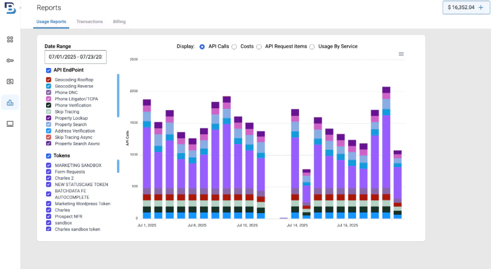The width and height of the screenshot is (491, 269).
Task: Click the Jul 6, 2025 axis label
Action: [x=197, y=225]
